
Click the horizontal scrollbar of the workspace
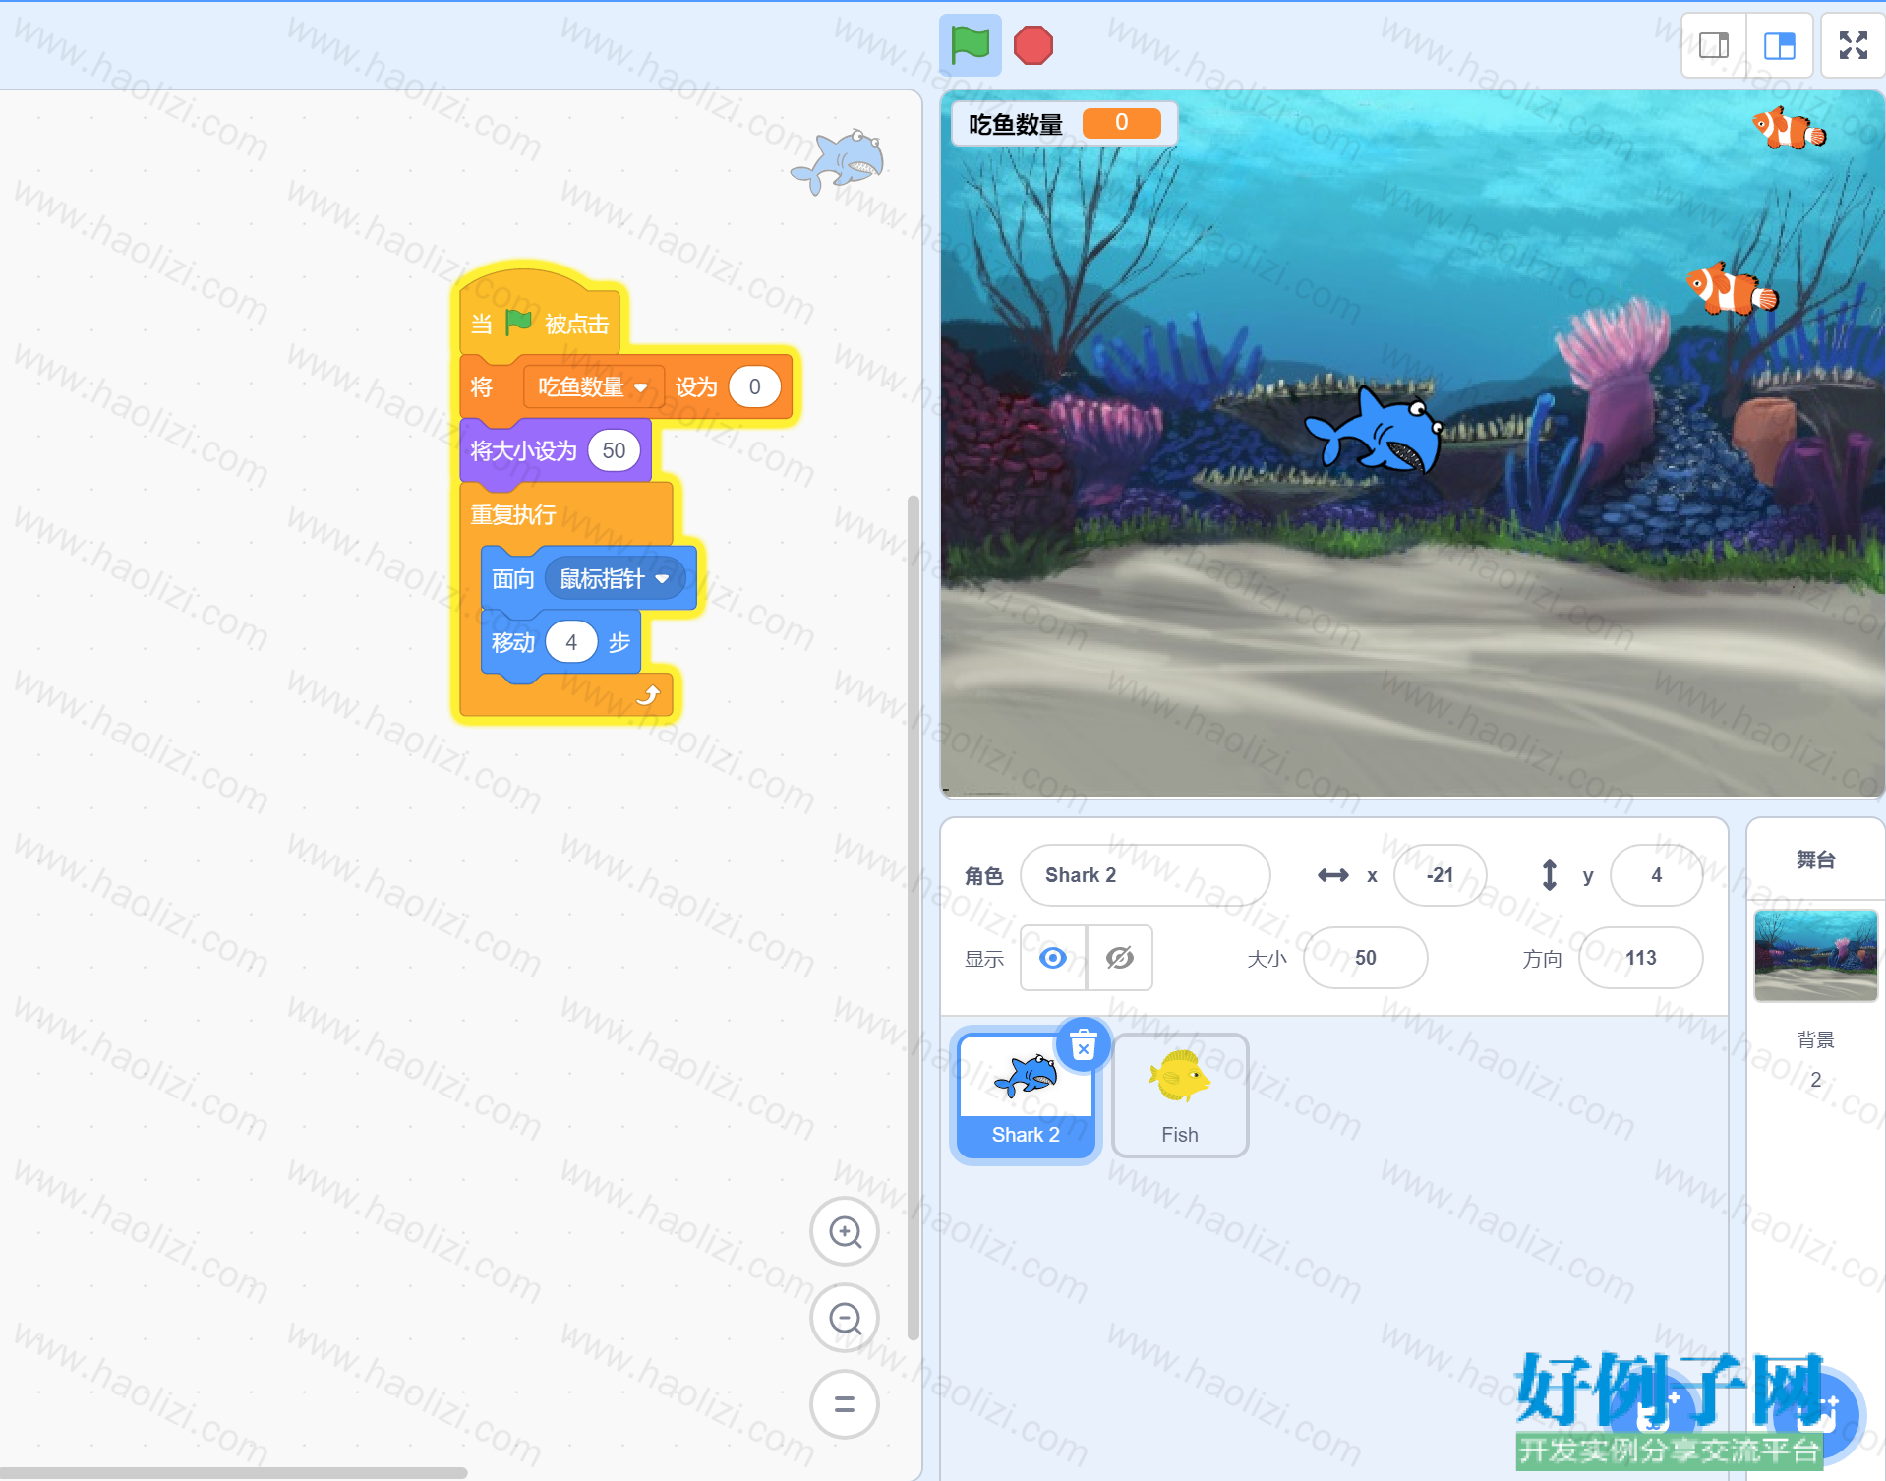[233, 1473]
